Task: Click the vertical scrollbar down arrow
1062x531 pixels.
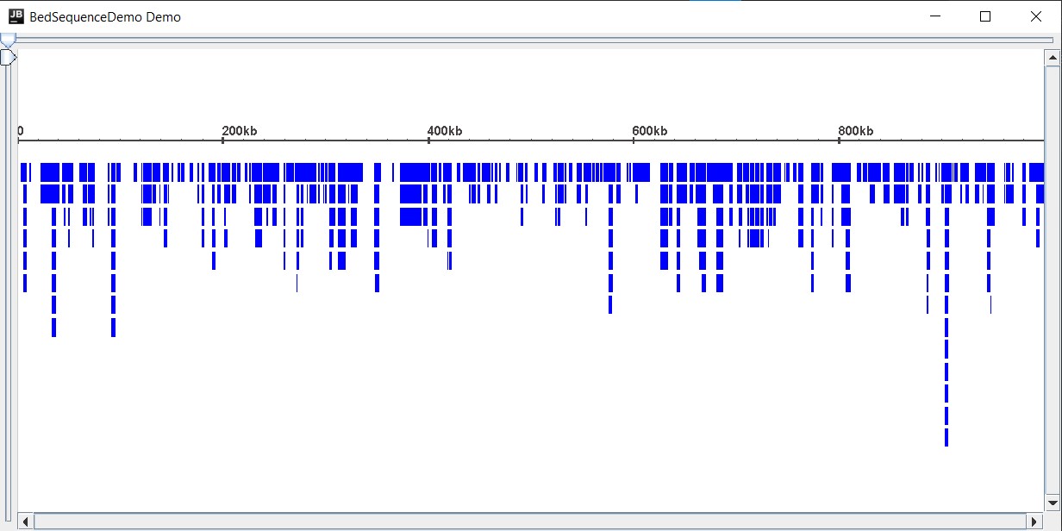Action: [1053, 503]
